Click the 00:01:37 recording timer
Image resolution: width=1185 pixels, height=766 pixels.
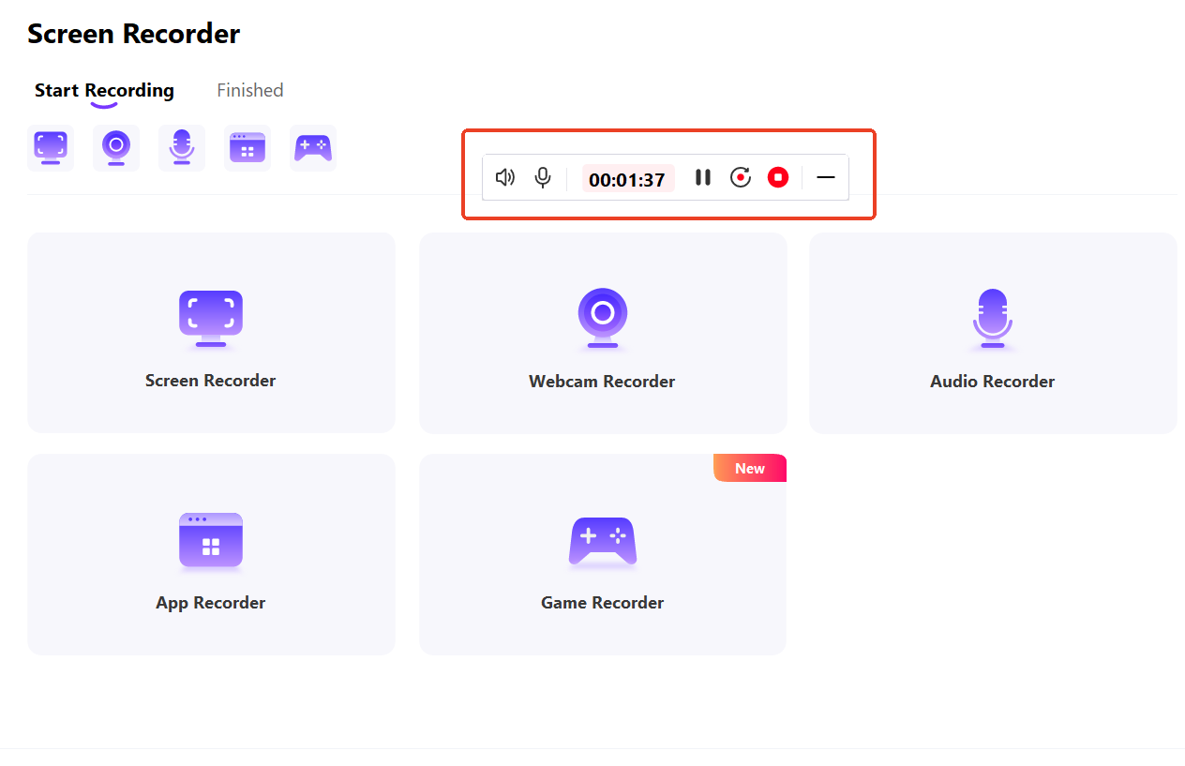coord(627,179)
